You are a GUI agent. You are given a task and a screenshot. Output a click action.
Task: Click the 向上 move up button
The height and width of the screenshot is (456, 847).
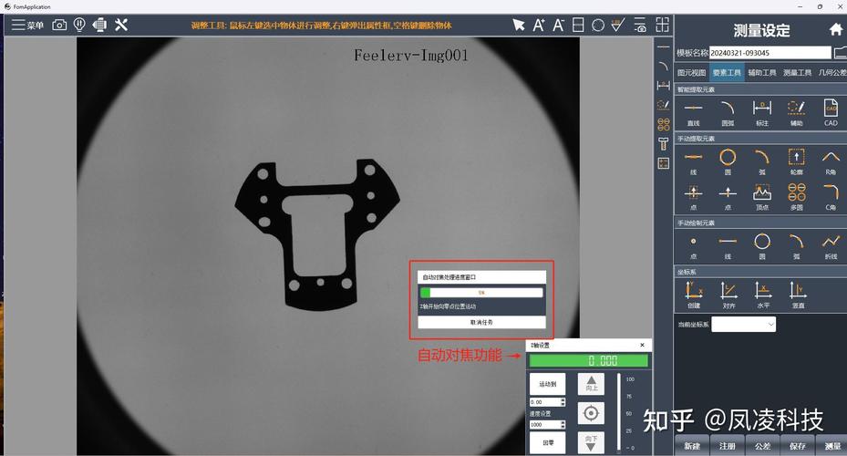(x=591, y=384)
